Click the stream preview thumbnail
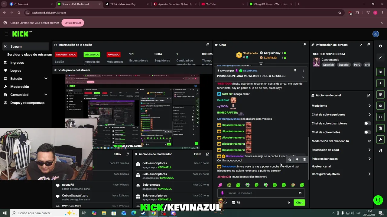Image resolution: width=387 pixels, height=217 pixels. [x=132, y=112]
